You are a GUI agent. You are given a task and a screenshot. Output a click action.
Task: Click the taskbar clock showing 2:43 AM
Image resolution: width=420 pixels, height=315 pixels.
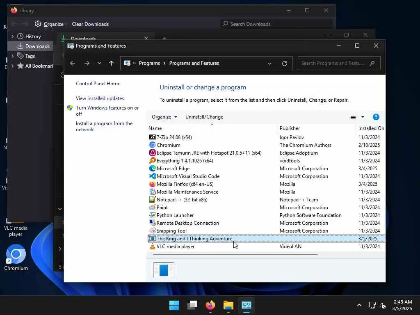tap(402, 305)
